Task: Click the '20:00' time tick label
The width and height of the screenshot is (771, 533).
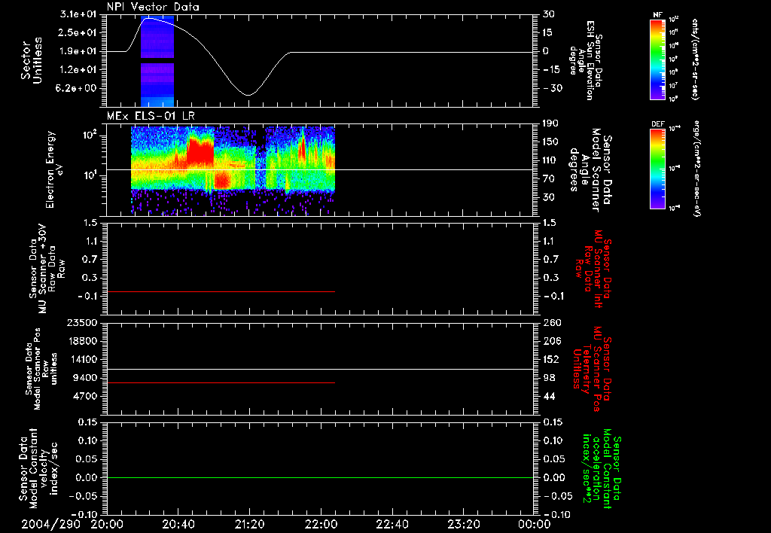Action: tap(107, 525)
